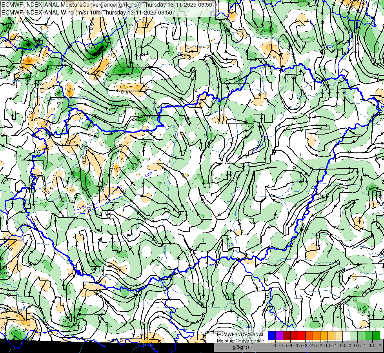The width and height of the screenshot is (384, 353).
Task: Click the '-2.5' legend tick label
Action: pos(313,346)
